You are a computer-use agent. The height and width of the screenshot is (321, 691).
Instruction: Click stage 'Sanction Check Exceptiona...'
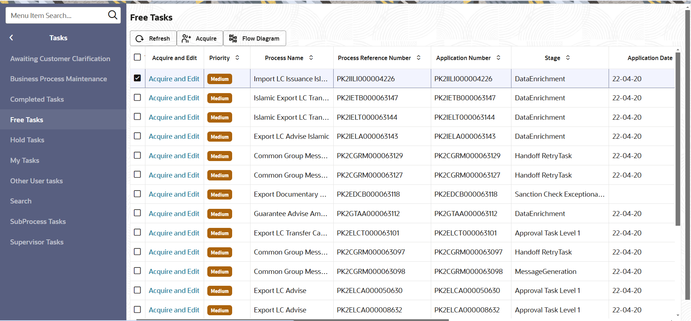click(x=559, y=194)
